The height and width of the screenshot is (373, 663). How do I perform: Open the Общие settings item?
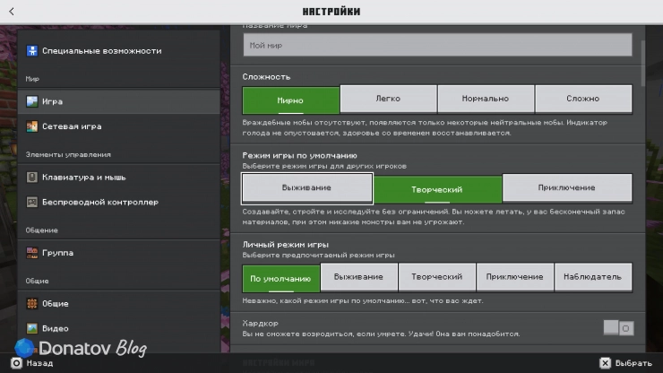(x=119, y=304)
